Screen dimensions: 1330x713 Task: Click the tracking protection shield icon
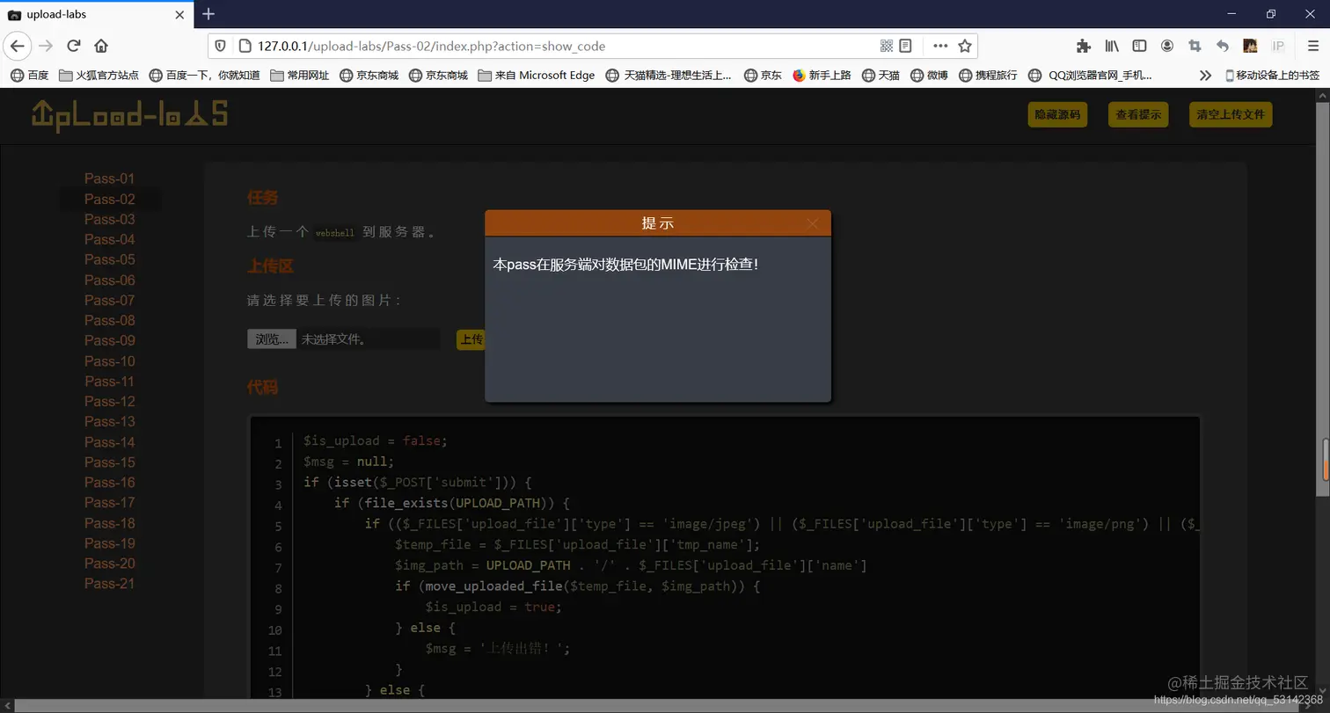pyautogui.click(x=221, y=46)
